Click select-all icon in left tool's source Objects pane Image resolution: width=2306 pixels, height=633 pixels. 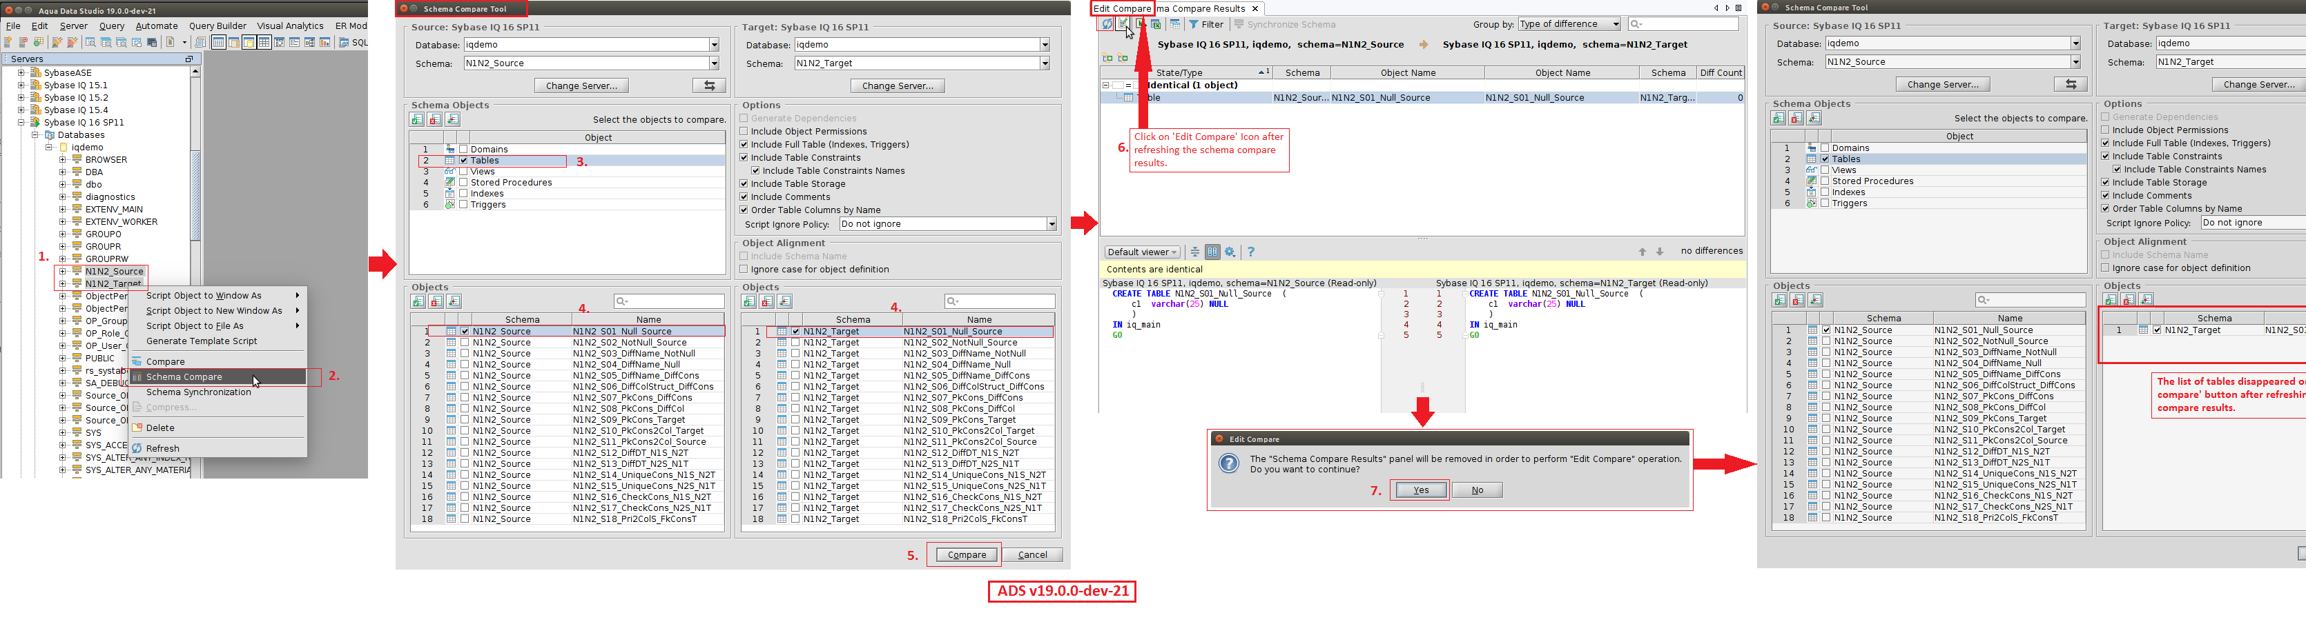[x=418, y=301]
